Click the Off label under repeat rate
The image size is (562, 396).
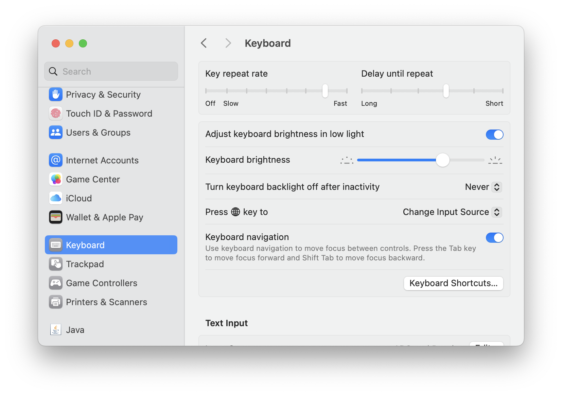pos(210,103)
